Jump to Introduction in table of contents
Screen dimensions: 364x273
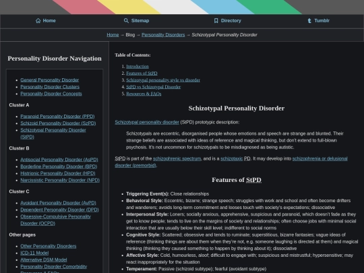(x=138, y=66)
